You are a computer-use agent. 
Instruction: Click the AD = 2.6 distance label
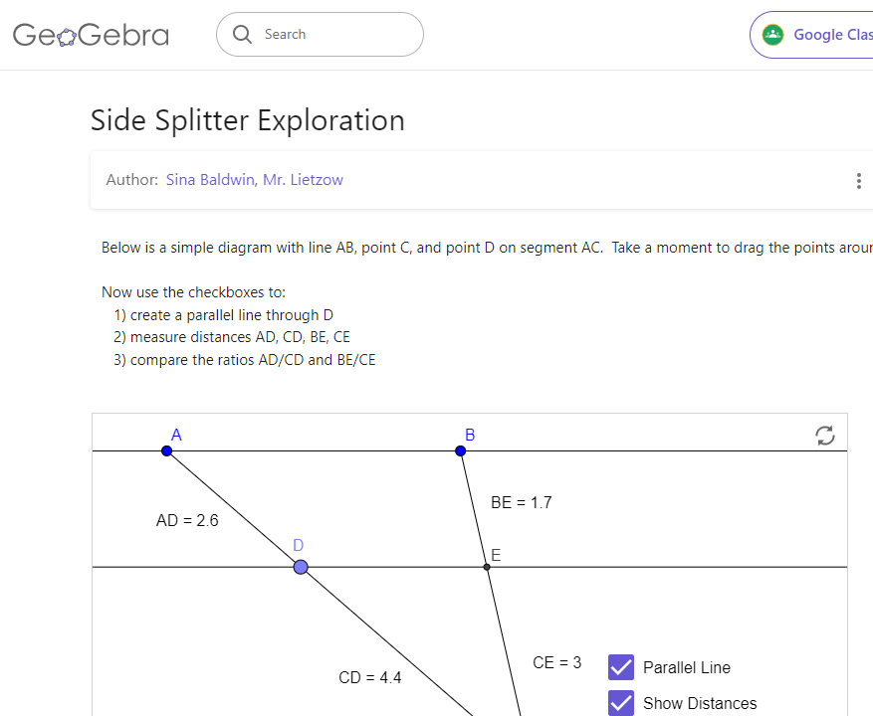click(187, 520)
